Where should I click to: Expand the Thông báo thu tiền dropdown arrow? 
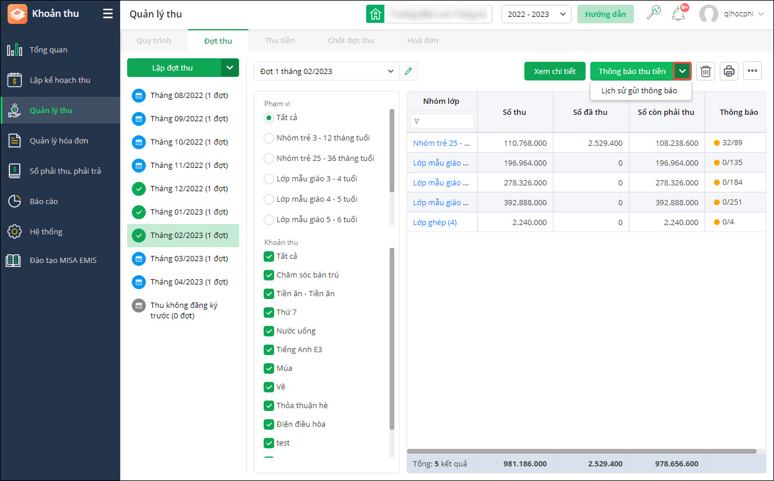(682, 71)
